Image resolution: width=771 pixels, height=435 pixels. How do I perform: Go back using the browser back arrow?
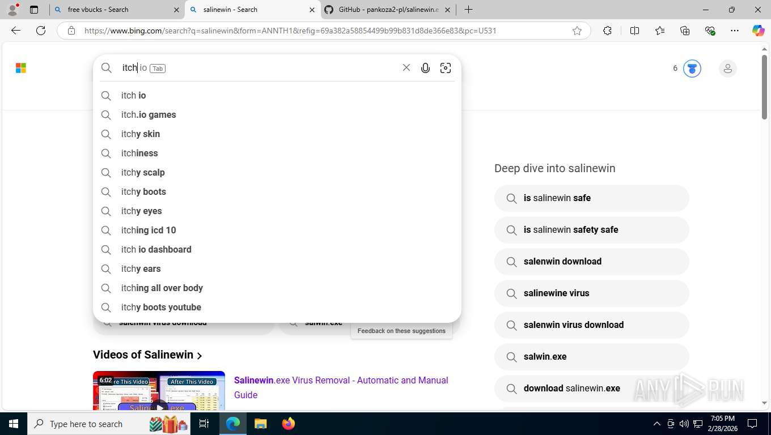pos(16,31)
